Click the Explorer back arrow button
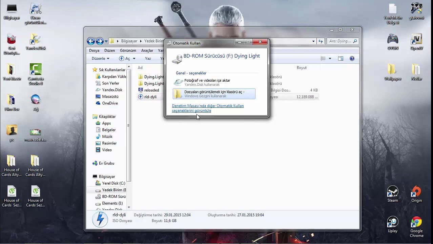Viewport: 433px width, 244px height. (91, 41)
